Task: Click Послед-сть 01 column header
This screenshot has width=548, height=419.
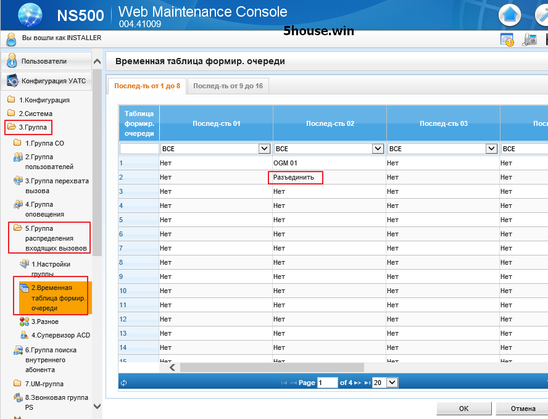Action: click(x=217, y=123)
